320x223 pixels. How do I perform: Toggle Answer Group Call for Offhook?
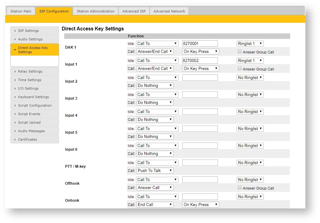pyautogui.click(x=240, y=188)
